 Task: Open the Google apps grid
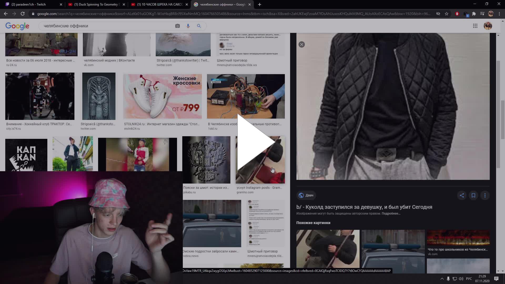pyautogui.click(x=475, y=26)
